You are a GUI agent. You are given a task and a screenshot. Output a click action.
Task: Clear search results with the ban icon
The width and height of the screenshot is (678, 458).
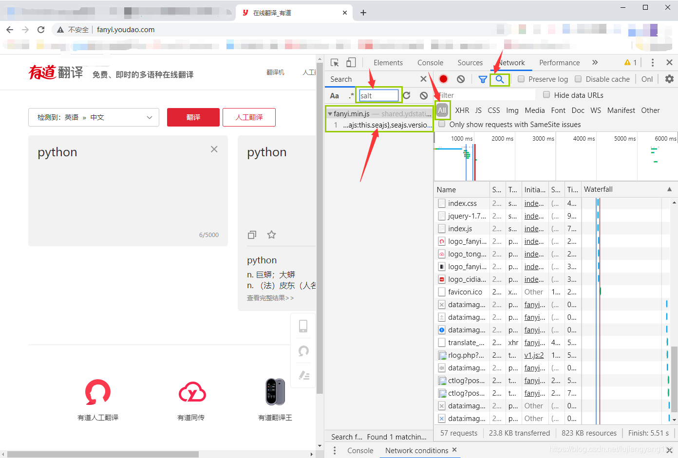click(424, 95)
